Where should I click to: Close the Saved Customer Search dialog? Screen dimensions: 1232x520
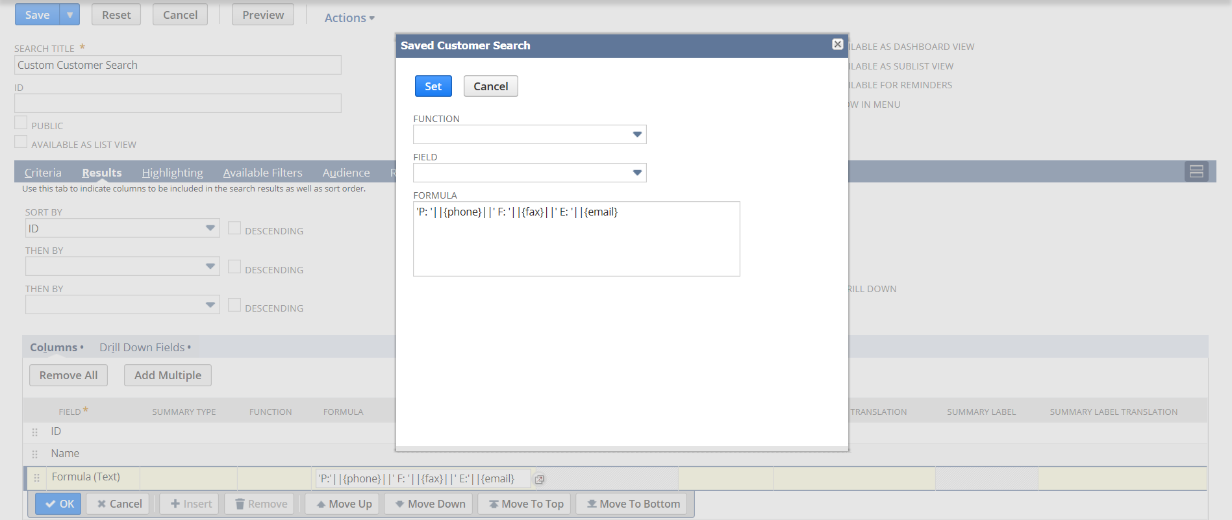coord(838,44)
